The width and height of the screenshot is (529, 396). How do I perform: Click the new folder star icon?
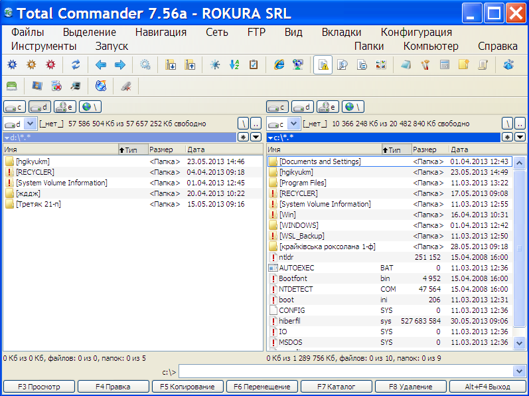tap(464, 64)
